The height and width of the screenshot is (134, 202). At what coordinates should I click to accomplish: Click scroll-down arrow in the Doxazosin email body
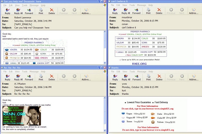click(105, 63)
